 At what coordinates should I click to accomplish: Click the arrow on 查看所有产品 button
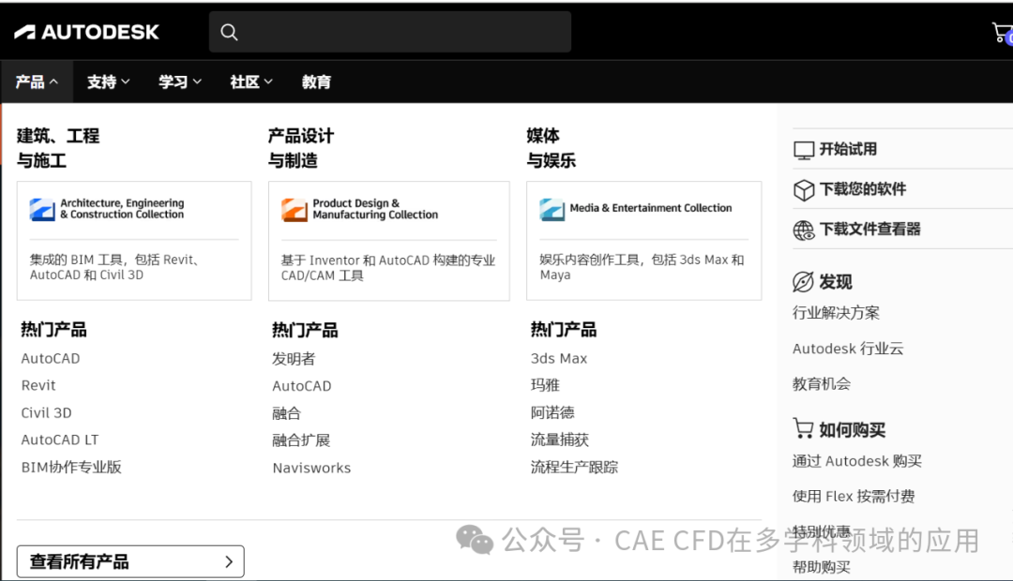[x=229, y=561]
